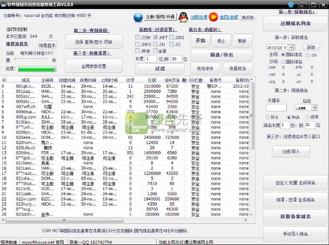Select the 主线 .CN radio button

pos(308,55)
